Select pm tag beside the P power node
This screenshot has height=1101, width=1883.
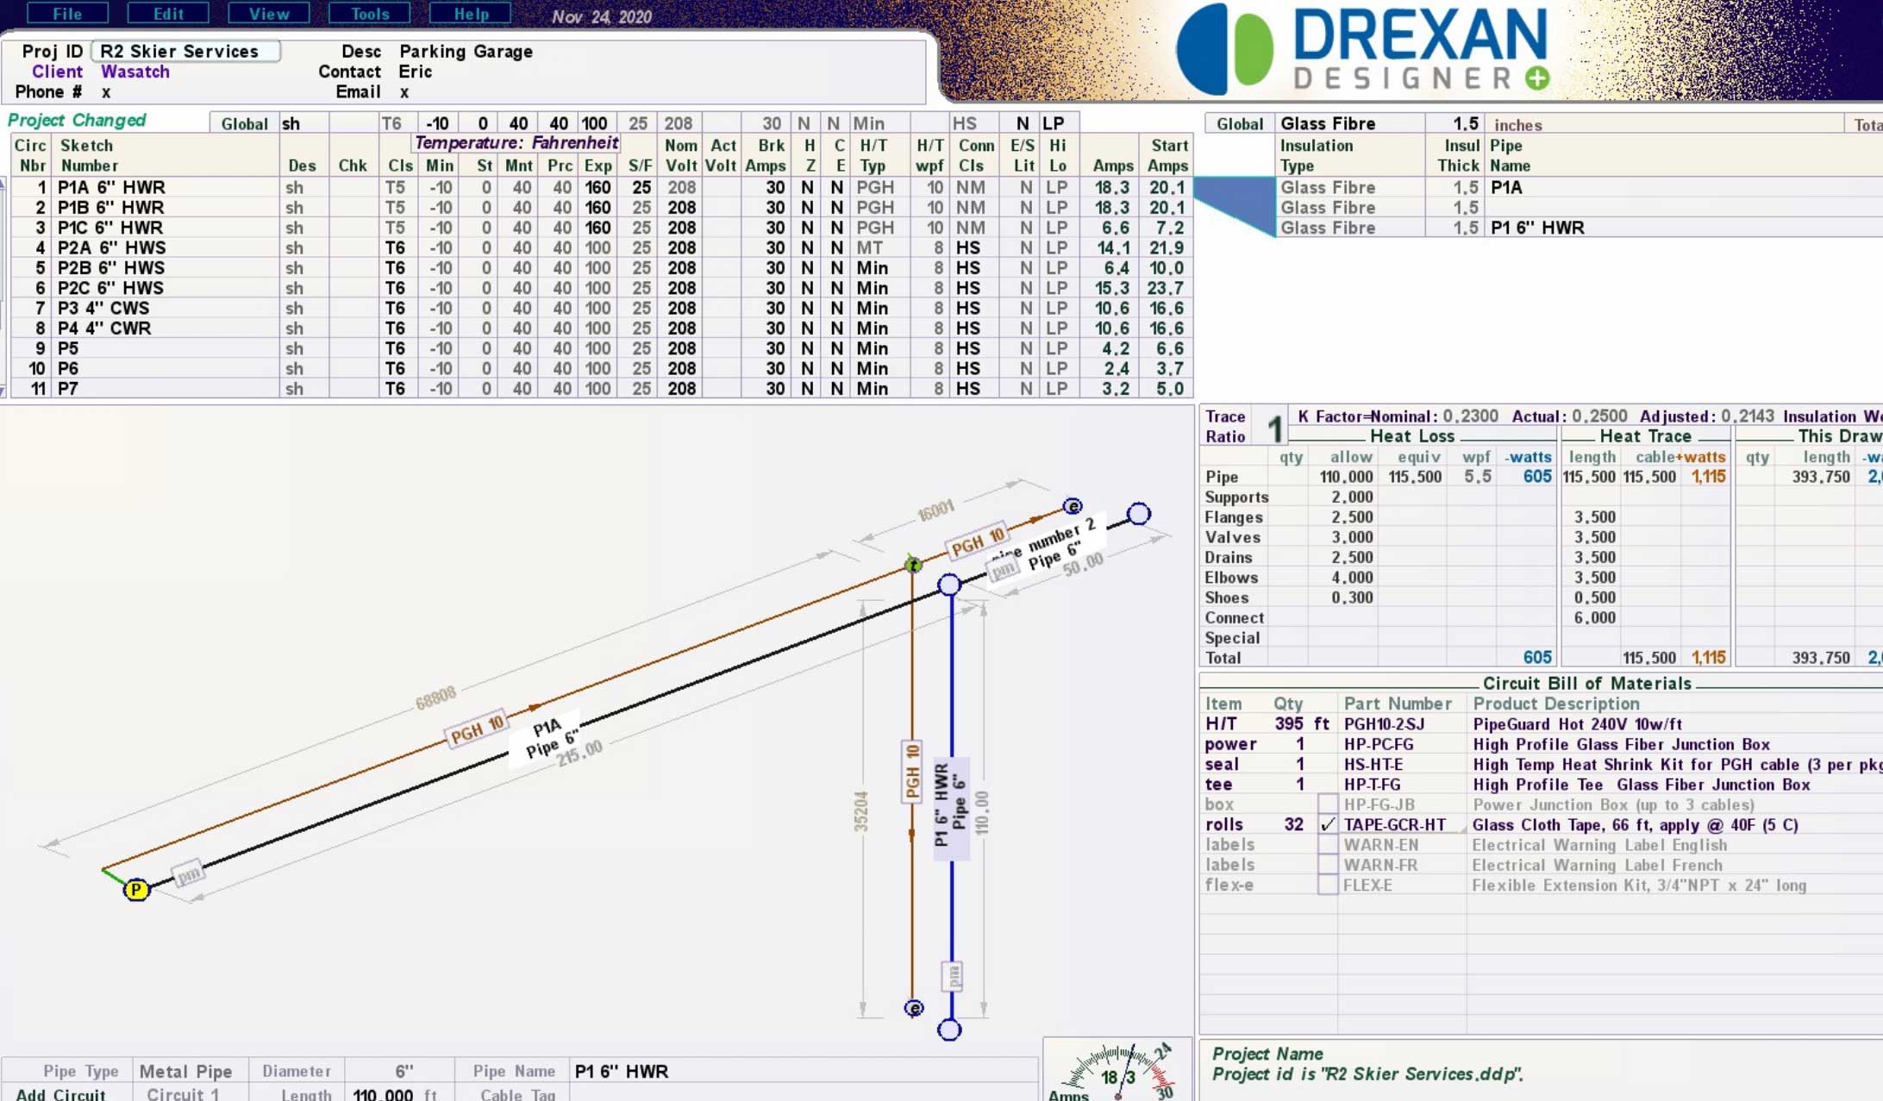click(188, 873)
